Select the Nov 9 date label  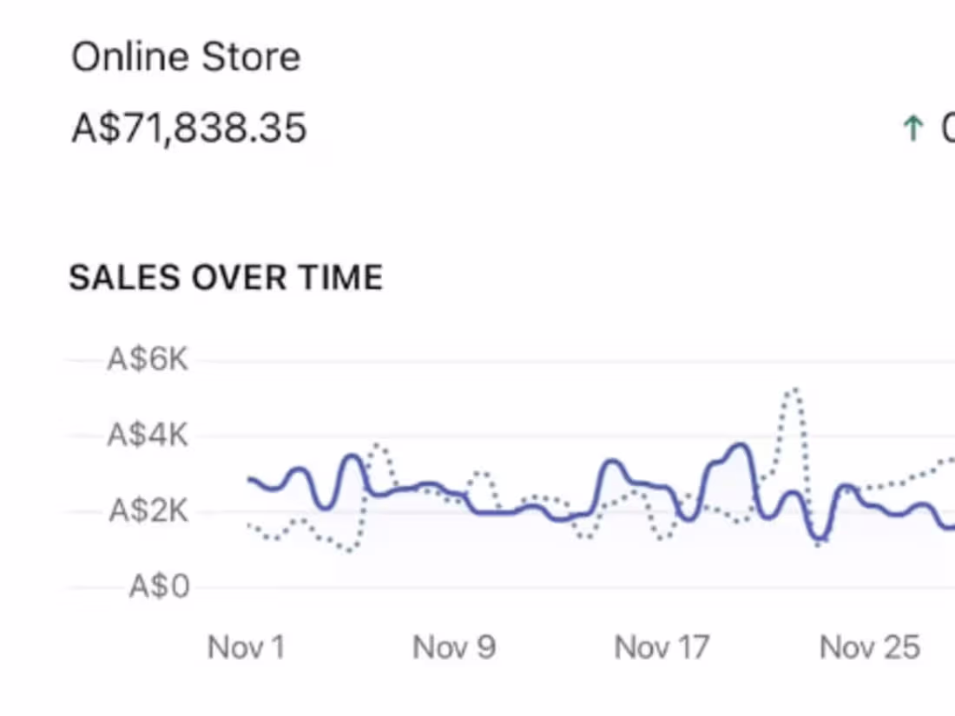[x=453, y=647]
